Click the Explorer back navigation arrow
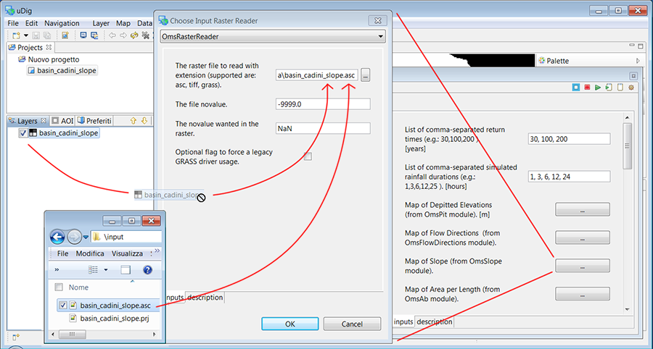The width and height of the screenshot is (653, 349). coord(57,237)
